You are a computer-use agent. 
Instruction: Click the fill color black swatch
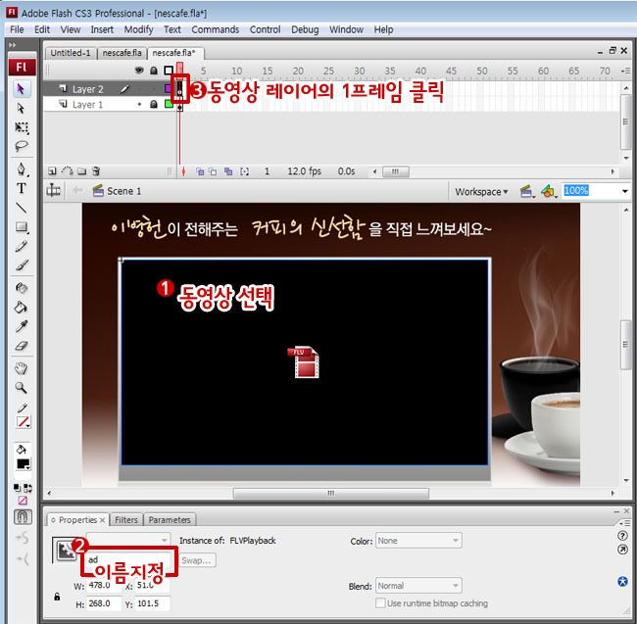click(24, 464)
